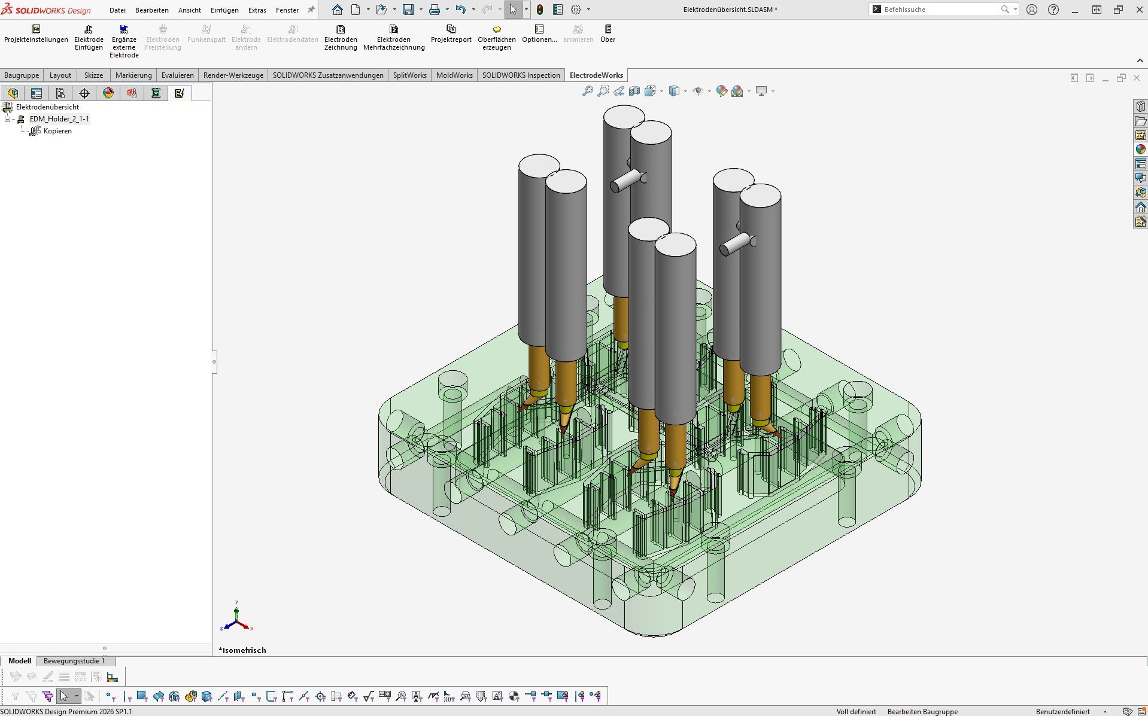Click the Rebuild traffic light icon
1148x716 pixels.
coord(540,10)
